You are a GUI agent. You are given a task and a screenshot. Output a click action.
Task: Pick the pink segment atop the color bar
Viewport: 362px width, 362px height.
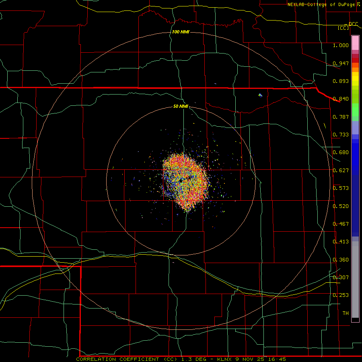coord(355,43)
